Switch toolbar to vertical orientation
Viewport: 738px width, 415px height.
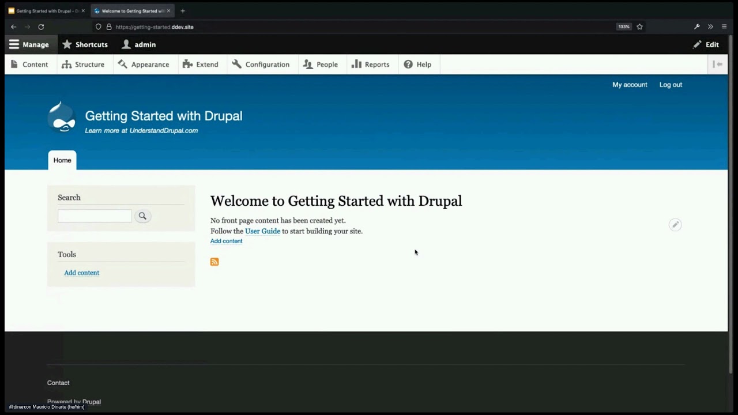point(718,65)
